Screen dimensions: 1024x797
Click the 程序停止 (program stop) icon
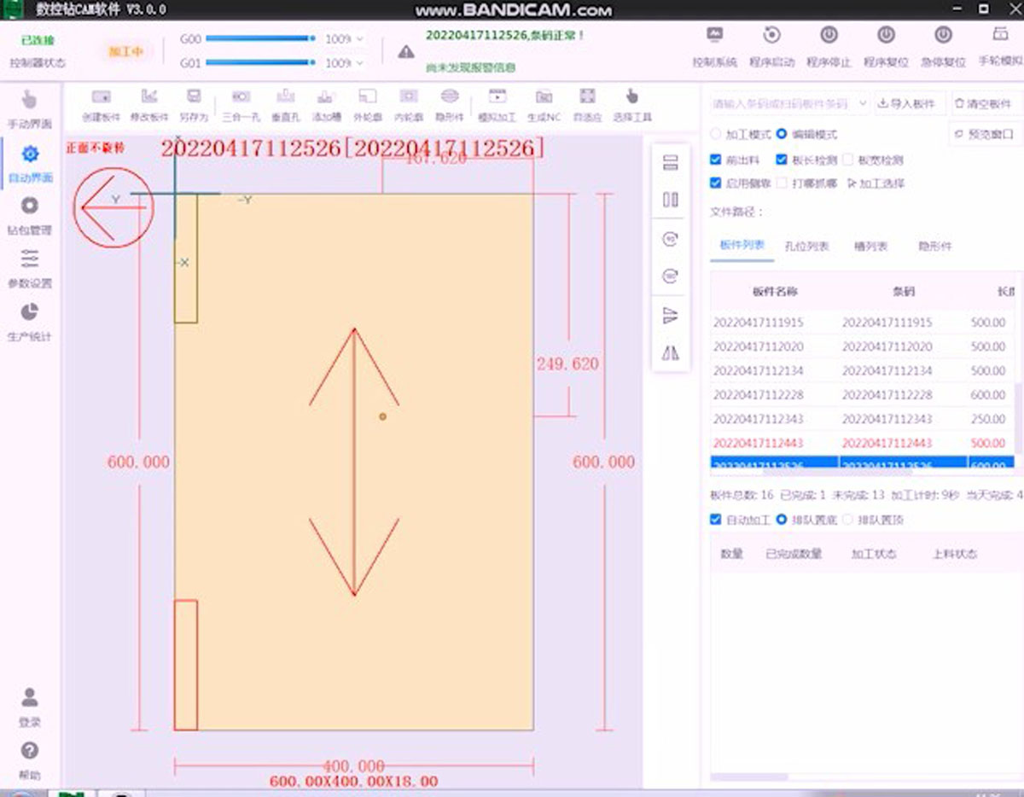point(828,36)
